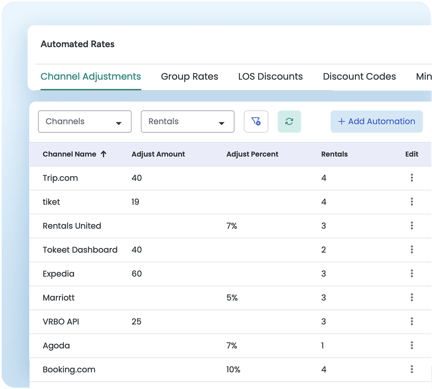
Task: Click Marriott's adjust percent 5%
Action: pos(232,298)
